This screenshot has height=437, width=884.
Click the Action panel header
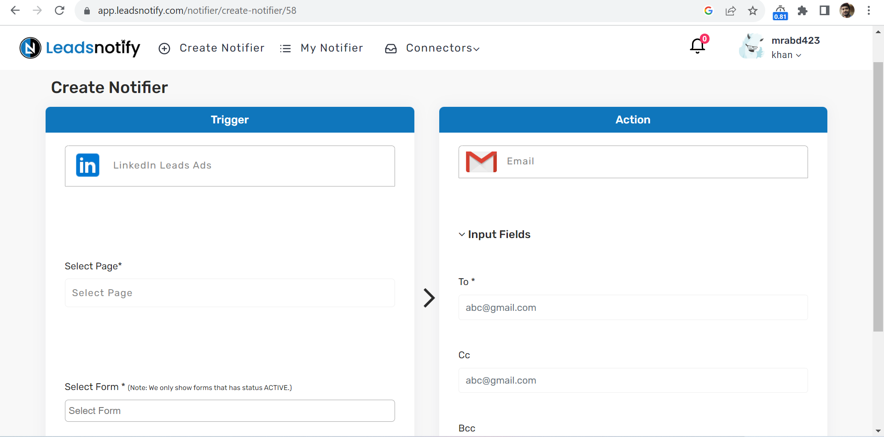tap(633, 120)
